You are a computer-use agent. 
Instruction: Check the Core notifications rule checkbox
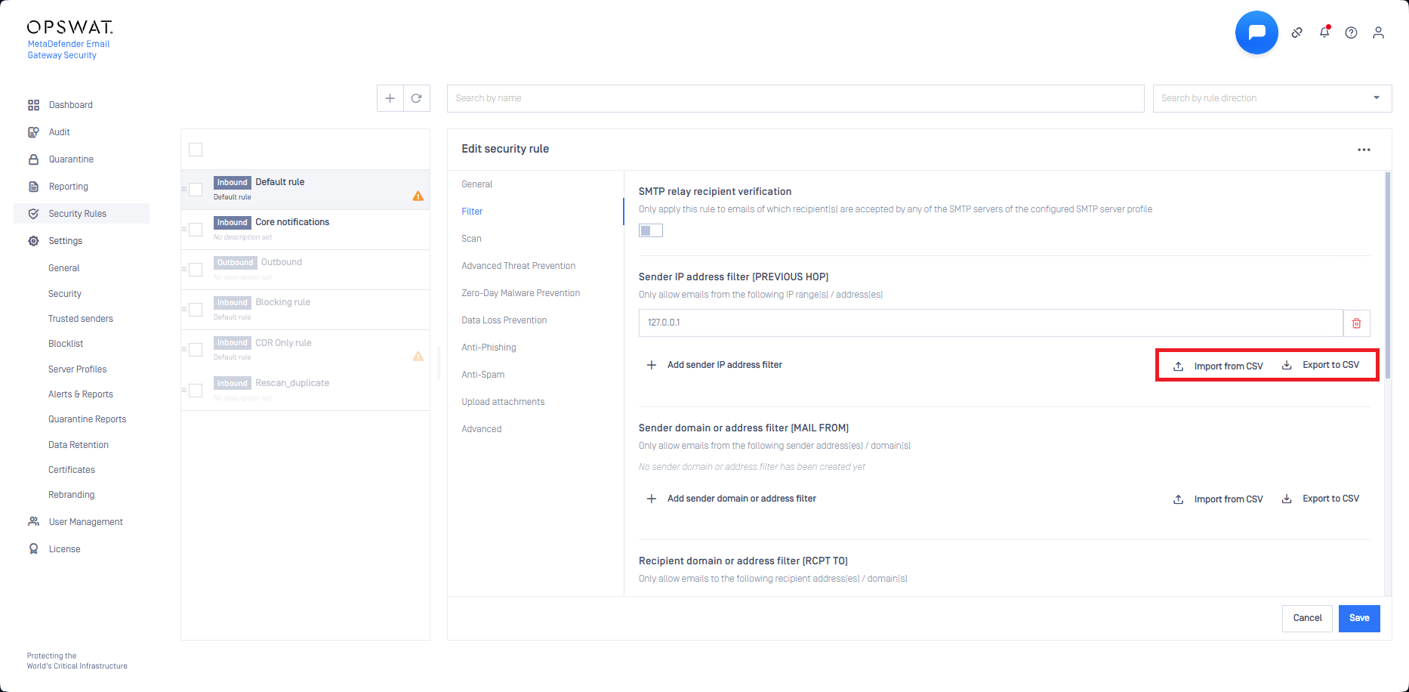click(x=196, y=230)
